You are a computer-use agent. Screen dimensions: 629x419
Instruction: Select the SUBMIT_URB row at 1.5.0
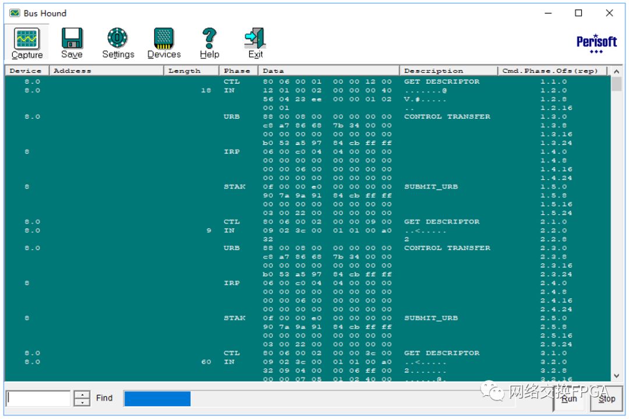pos(308,187)
